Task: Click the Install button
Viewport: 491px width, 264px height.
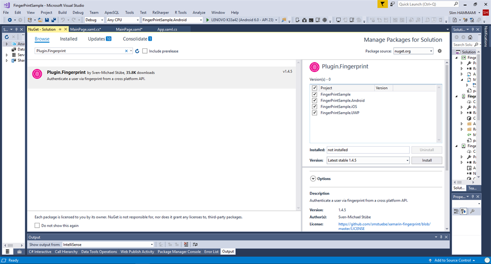Action: (426, 160)
